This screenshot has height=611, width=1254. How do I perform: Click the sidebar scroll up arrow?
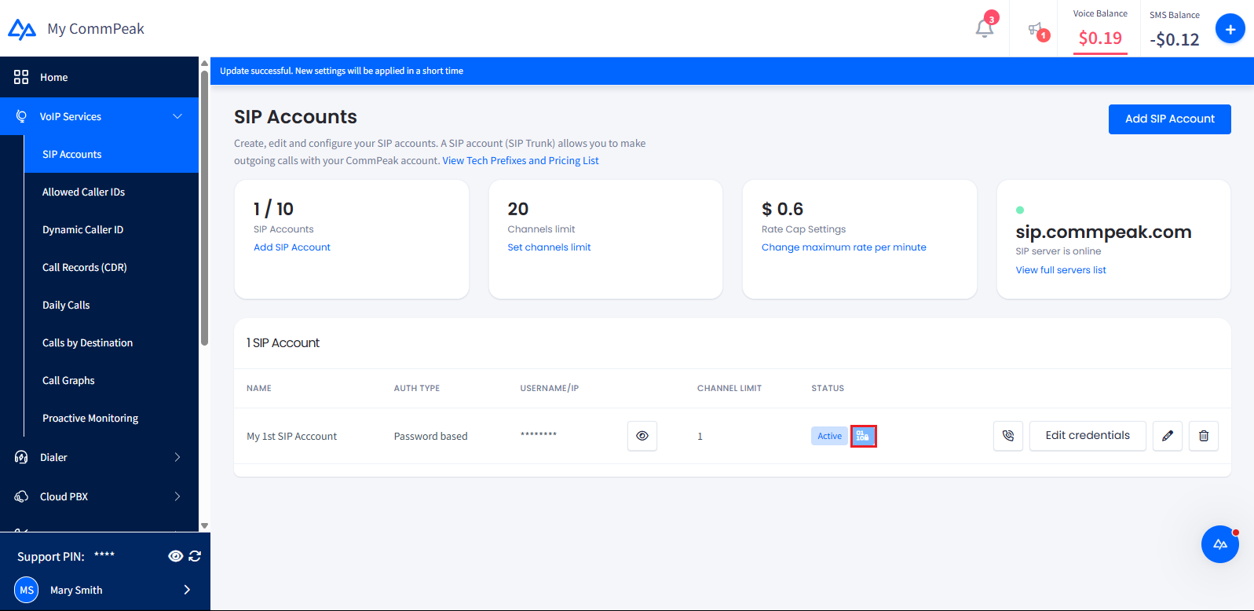click(x=204, y=63)
